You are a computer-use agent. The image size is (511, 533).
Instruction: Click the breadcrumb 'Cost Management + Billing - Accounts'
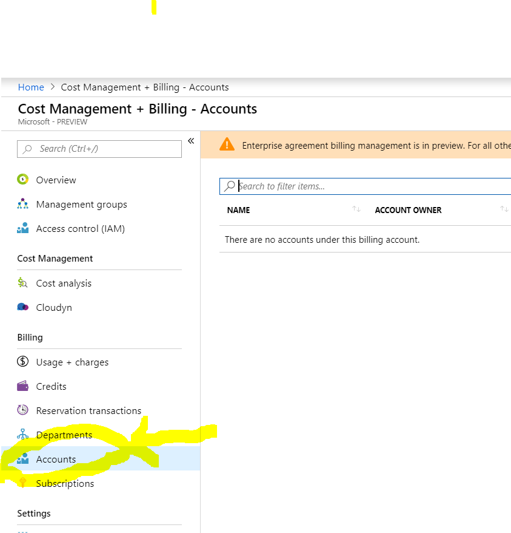145,87
